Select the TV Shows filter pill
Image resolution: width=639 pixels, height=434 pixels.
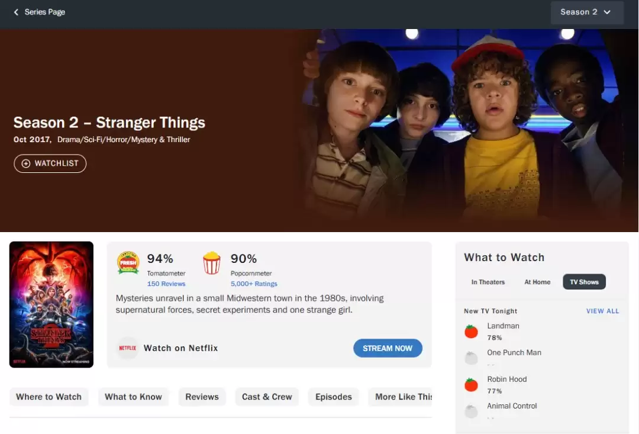[x=584, y=282]
